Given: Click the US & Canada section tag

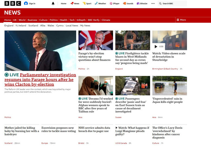Looking at the screenshot, I should point(121,143).
